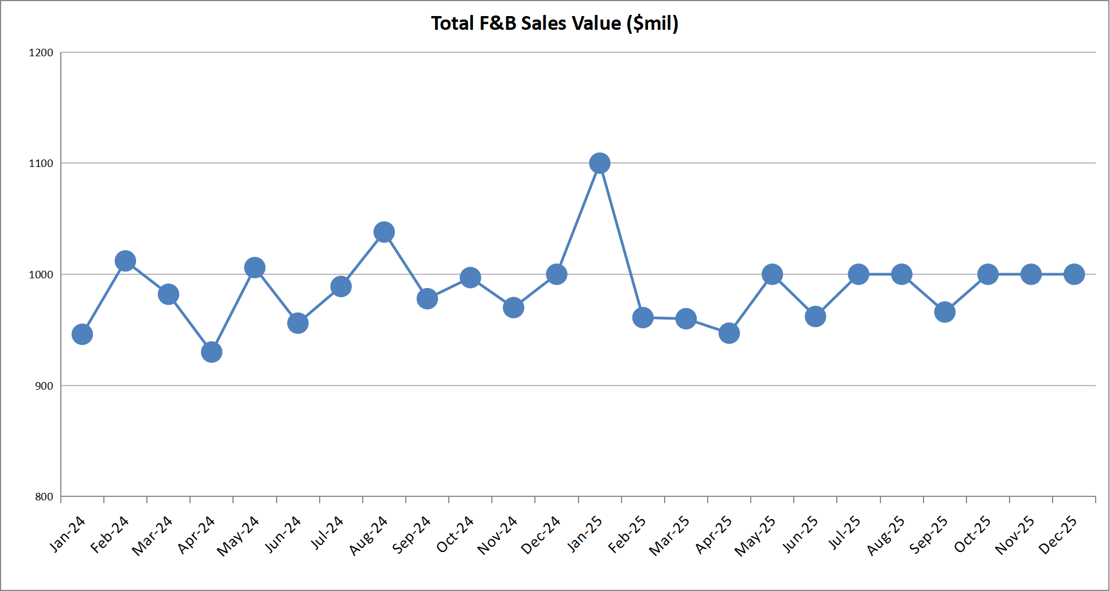Select the Sep-25 data point marker
This screenshot has height=591, width=1110.
click(945, 312)
